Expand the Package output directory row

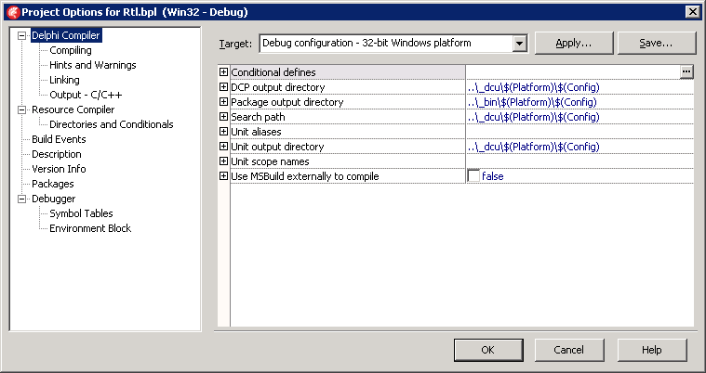[223, 101]
